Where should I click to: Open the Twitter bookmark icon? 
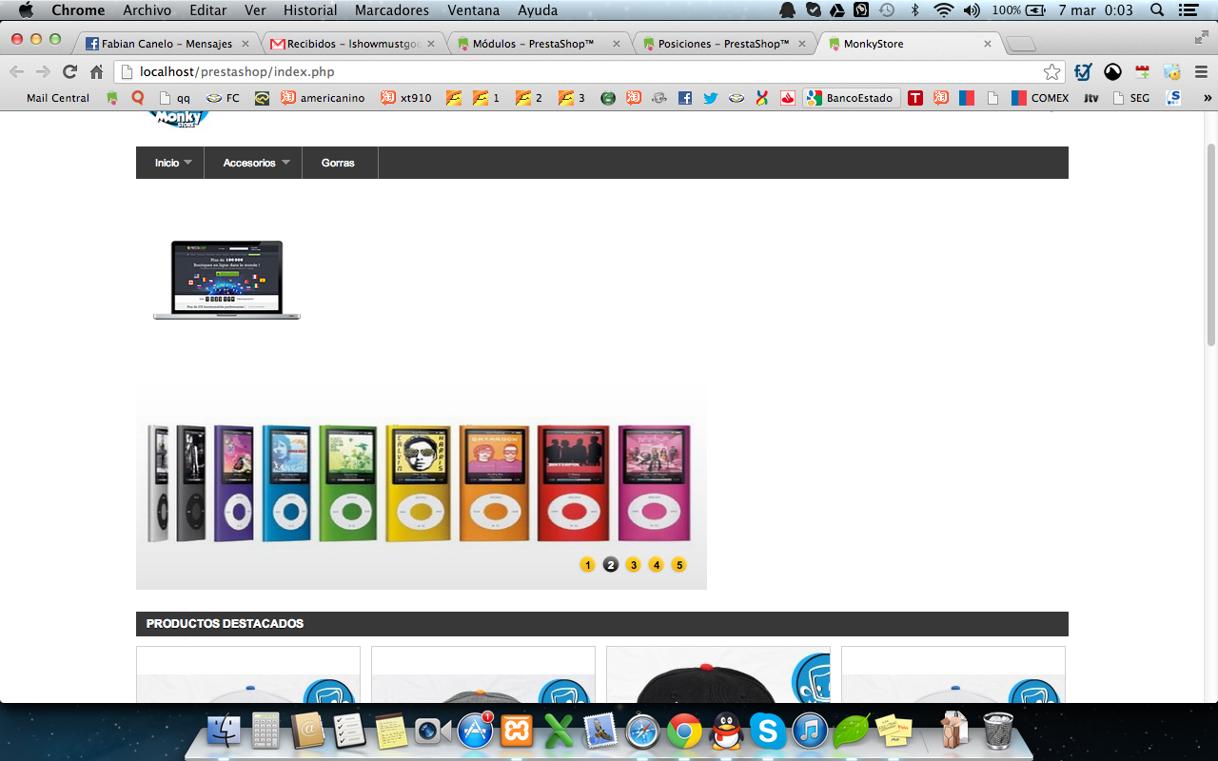click(x=710, y=98)
